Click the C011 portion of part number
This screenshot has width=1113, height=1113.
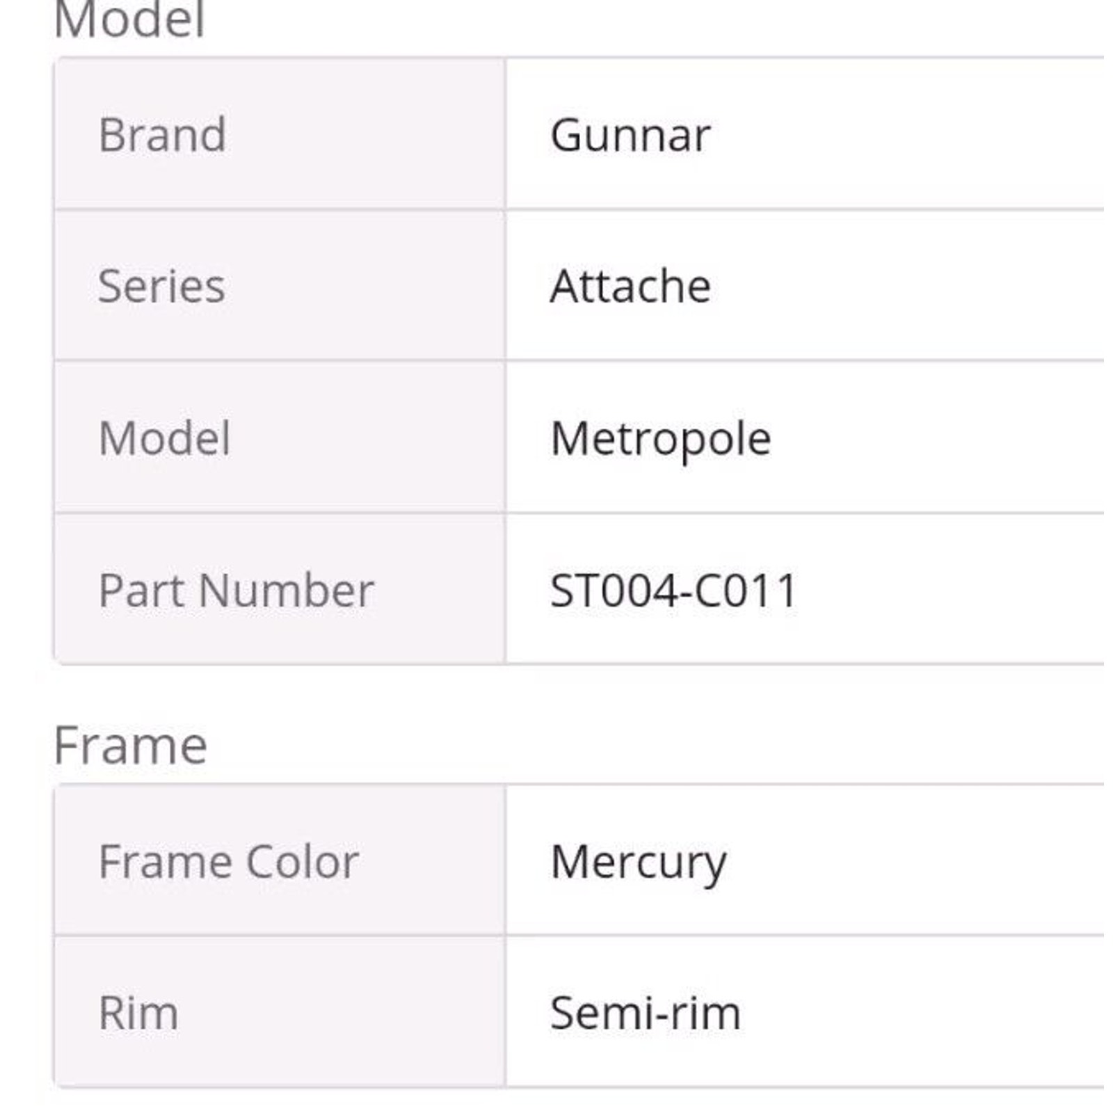click(745, 591)
